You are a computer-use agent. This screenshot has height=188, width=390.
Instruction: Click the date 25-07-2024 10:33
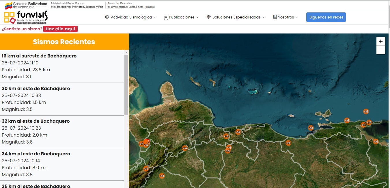21,96
